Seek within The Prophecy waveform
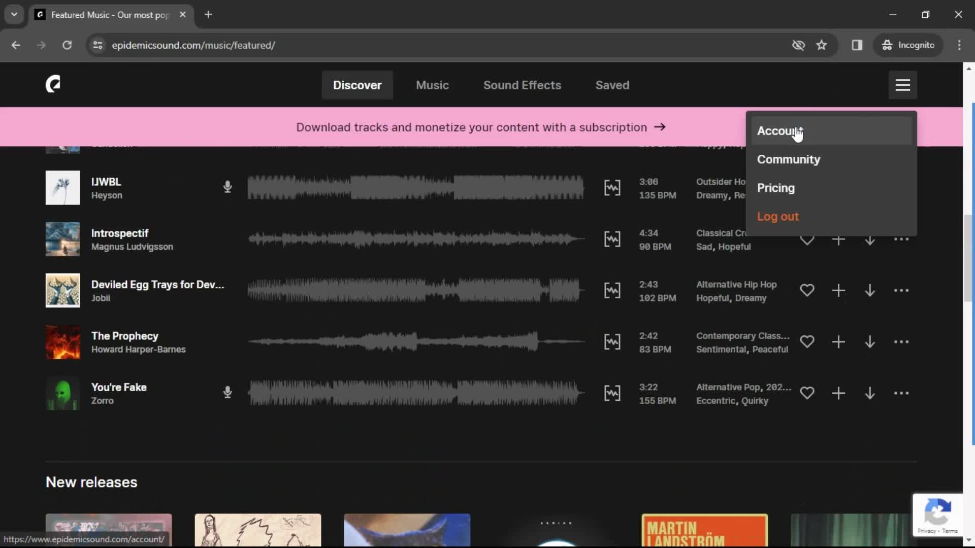Viewport: 975px width, 548px height. pos(416,342)
